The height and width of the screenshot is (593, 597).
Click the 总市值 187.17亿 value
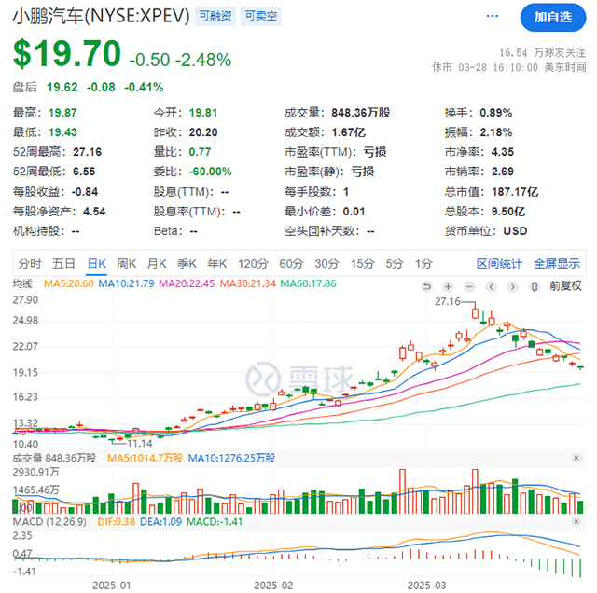tap(515, 191)
